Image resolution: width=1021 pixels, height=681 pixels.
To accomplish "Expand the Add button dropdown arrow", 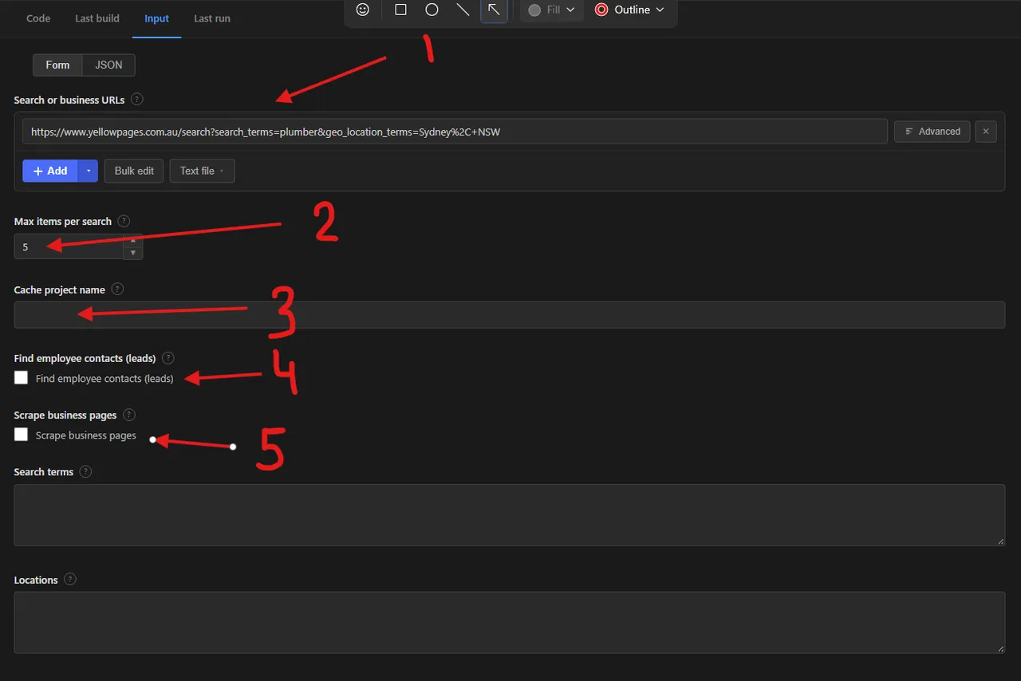I will 88,171.
